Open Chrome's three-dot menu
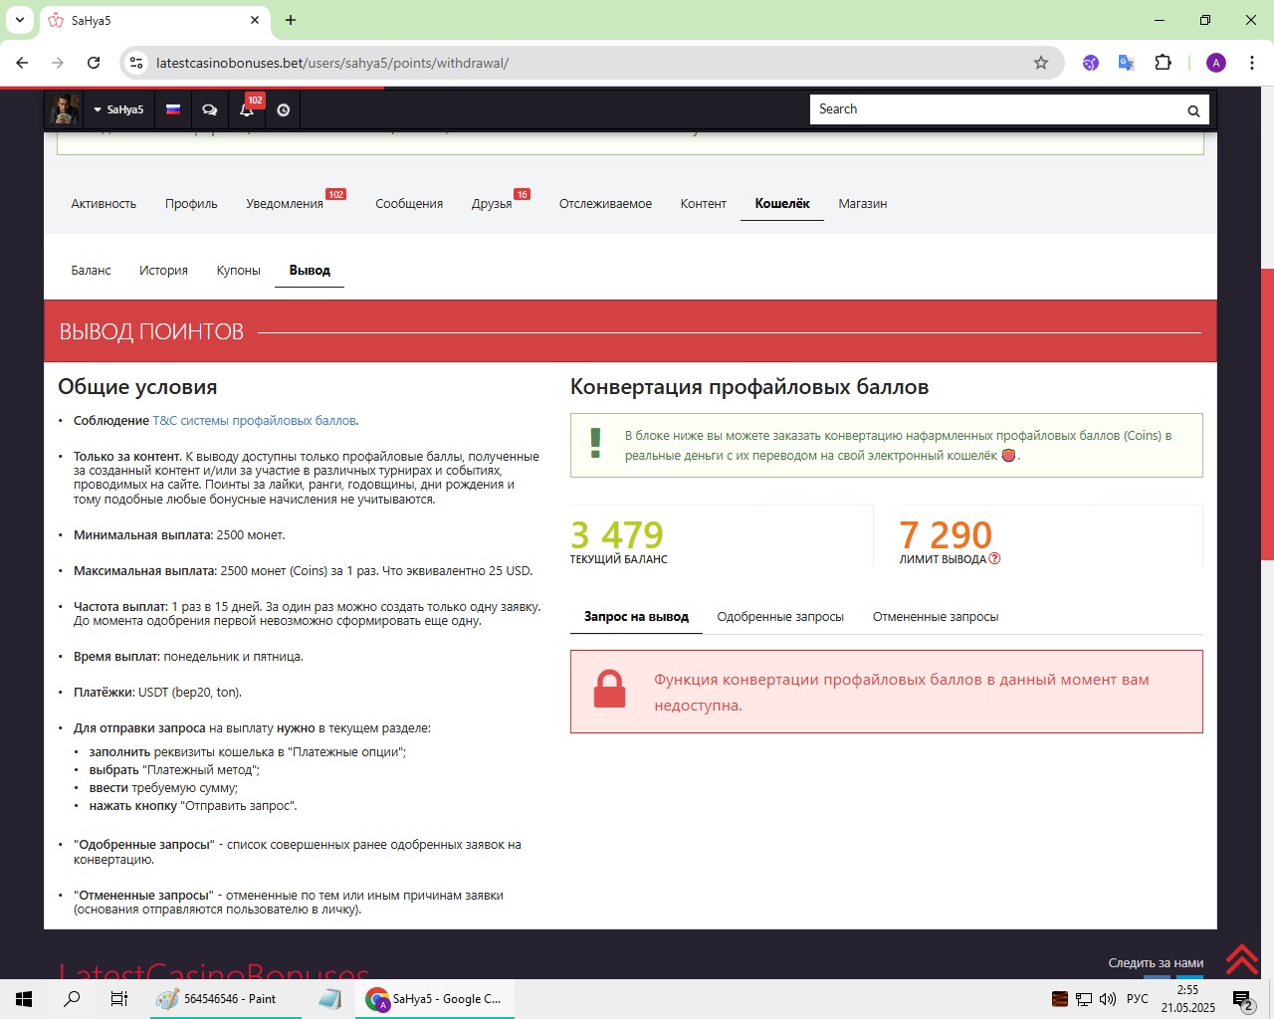This screenshot has height=1019, width=1274. (x=1252, y=63)
